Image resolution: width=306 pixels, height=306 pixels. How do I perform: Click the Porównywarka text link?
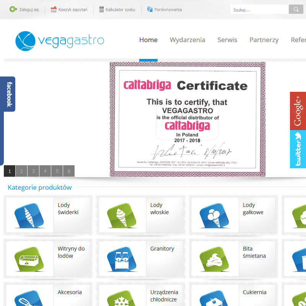[x=168, y=10]
